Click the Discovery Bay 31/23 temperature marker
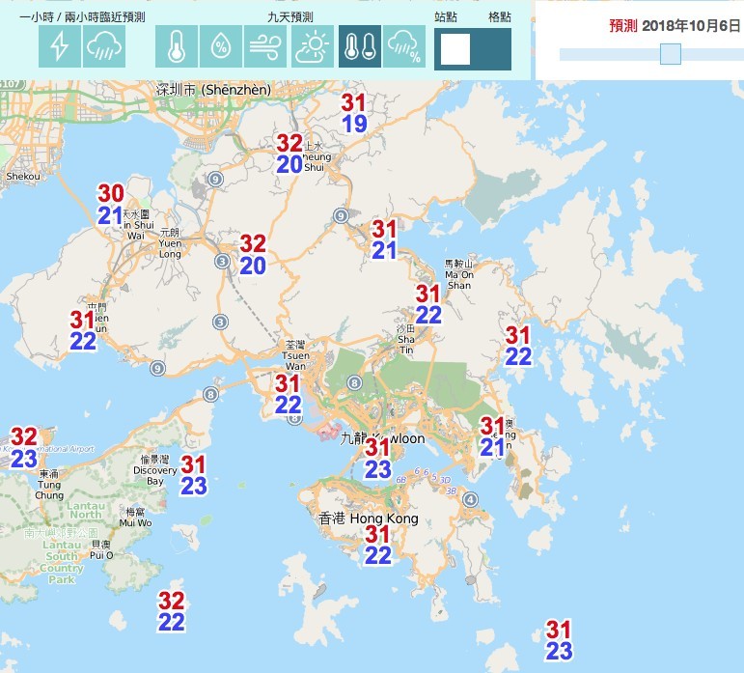This screenshot has width=744, height=673. [x=194, y=475]
